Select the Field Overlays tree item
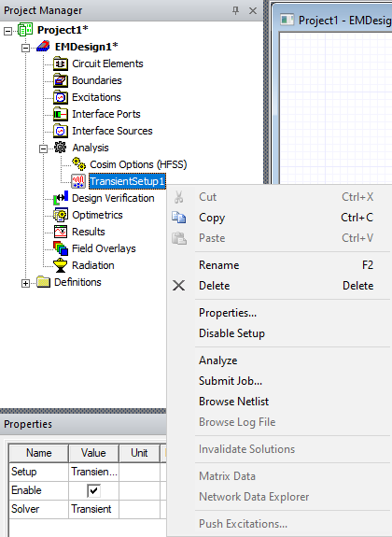 pos(104,248)
